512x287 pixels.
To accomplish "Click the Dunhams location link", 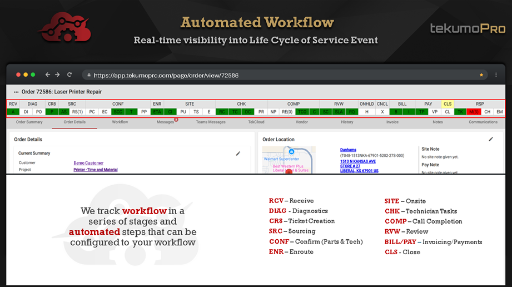I will [x=348, y=150].
